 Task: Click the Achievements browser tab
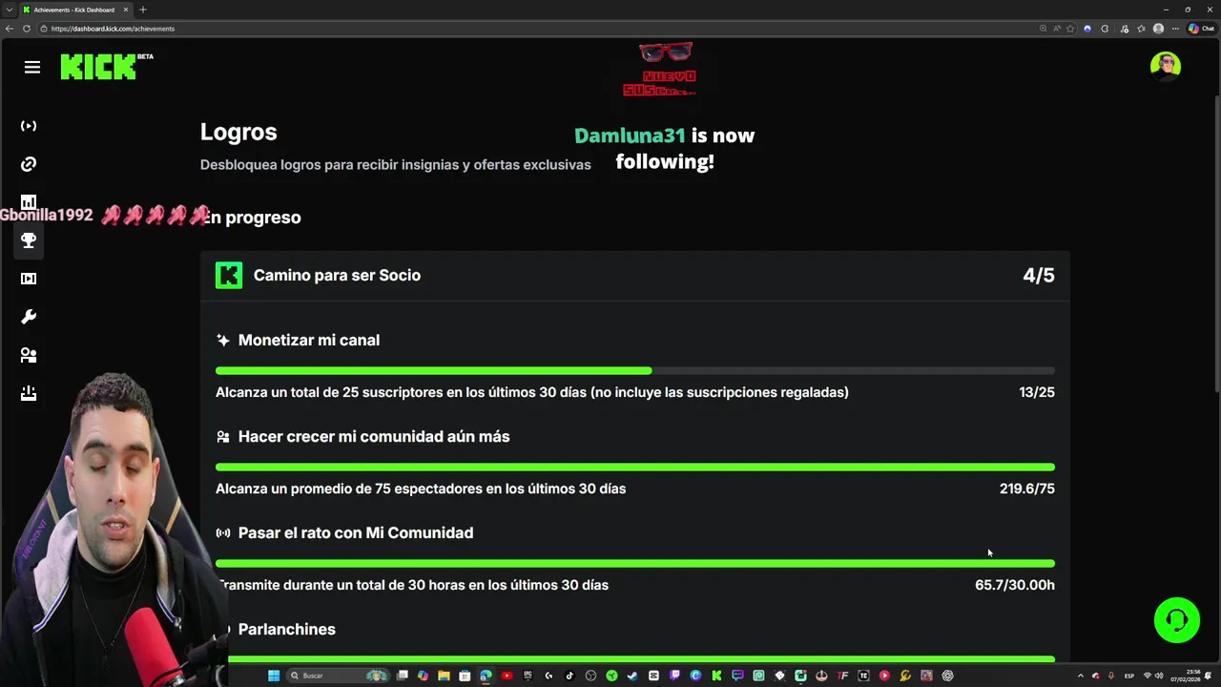pyautogui.click(x=74, y=10)
